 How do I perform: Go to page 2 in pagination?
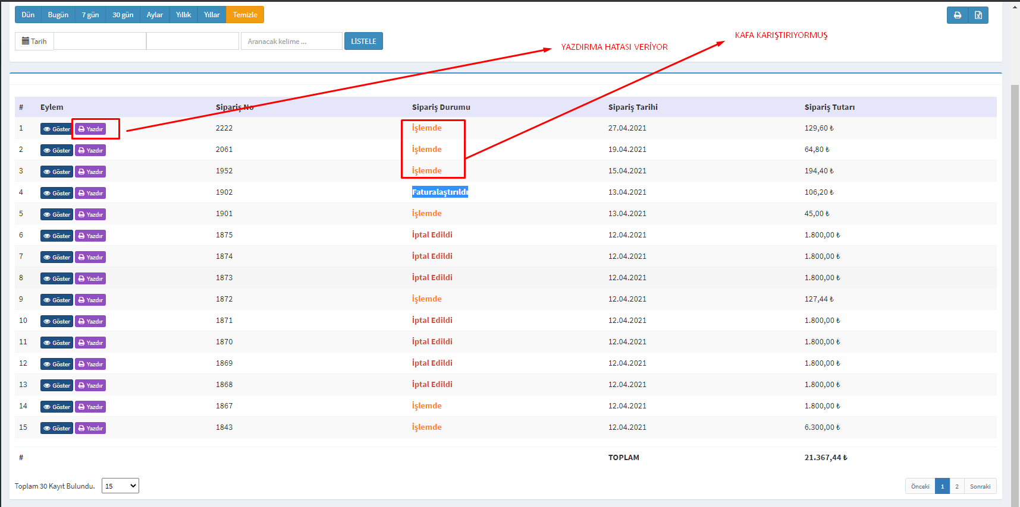[956, 487]
